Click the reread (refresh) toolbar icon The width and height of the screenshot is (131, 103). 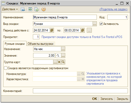point(30,9)
